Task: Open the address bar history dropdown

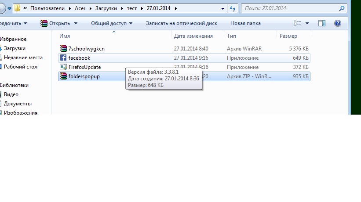Action: 222,8
